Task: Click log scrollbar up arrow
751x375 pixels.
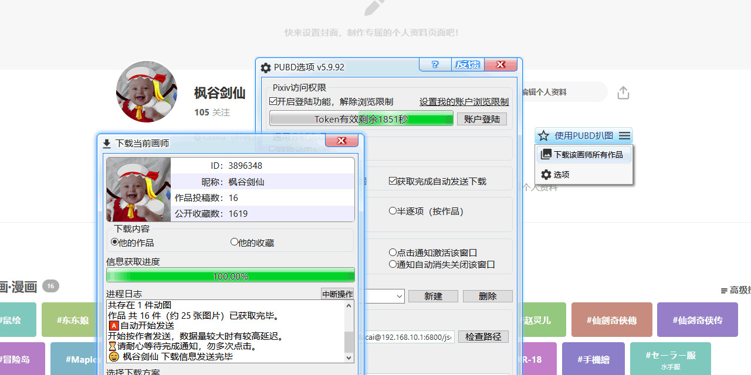Action: pyautogui.click(x=349, y=305)
